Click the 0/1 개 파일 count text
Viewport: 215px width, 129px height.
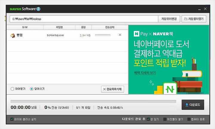(x=83, y=107)
